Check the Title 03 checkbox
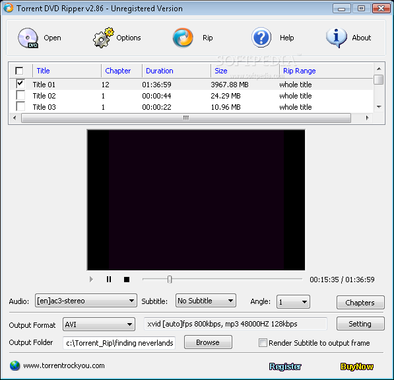394x380 pixels. (20, 106)
